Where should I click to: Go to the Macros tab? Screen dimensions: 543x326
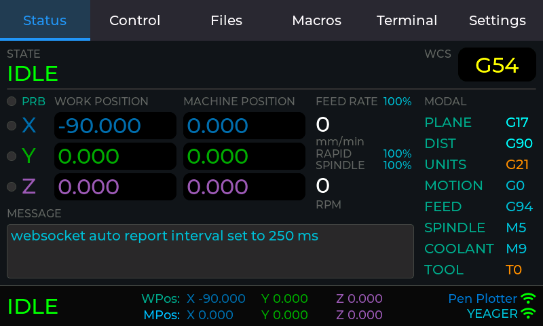coord(316,20)
